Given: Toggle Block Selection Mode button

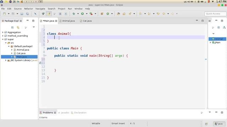Looking at the screenshot, I should [60, 14].
